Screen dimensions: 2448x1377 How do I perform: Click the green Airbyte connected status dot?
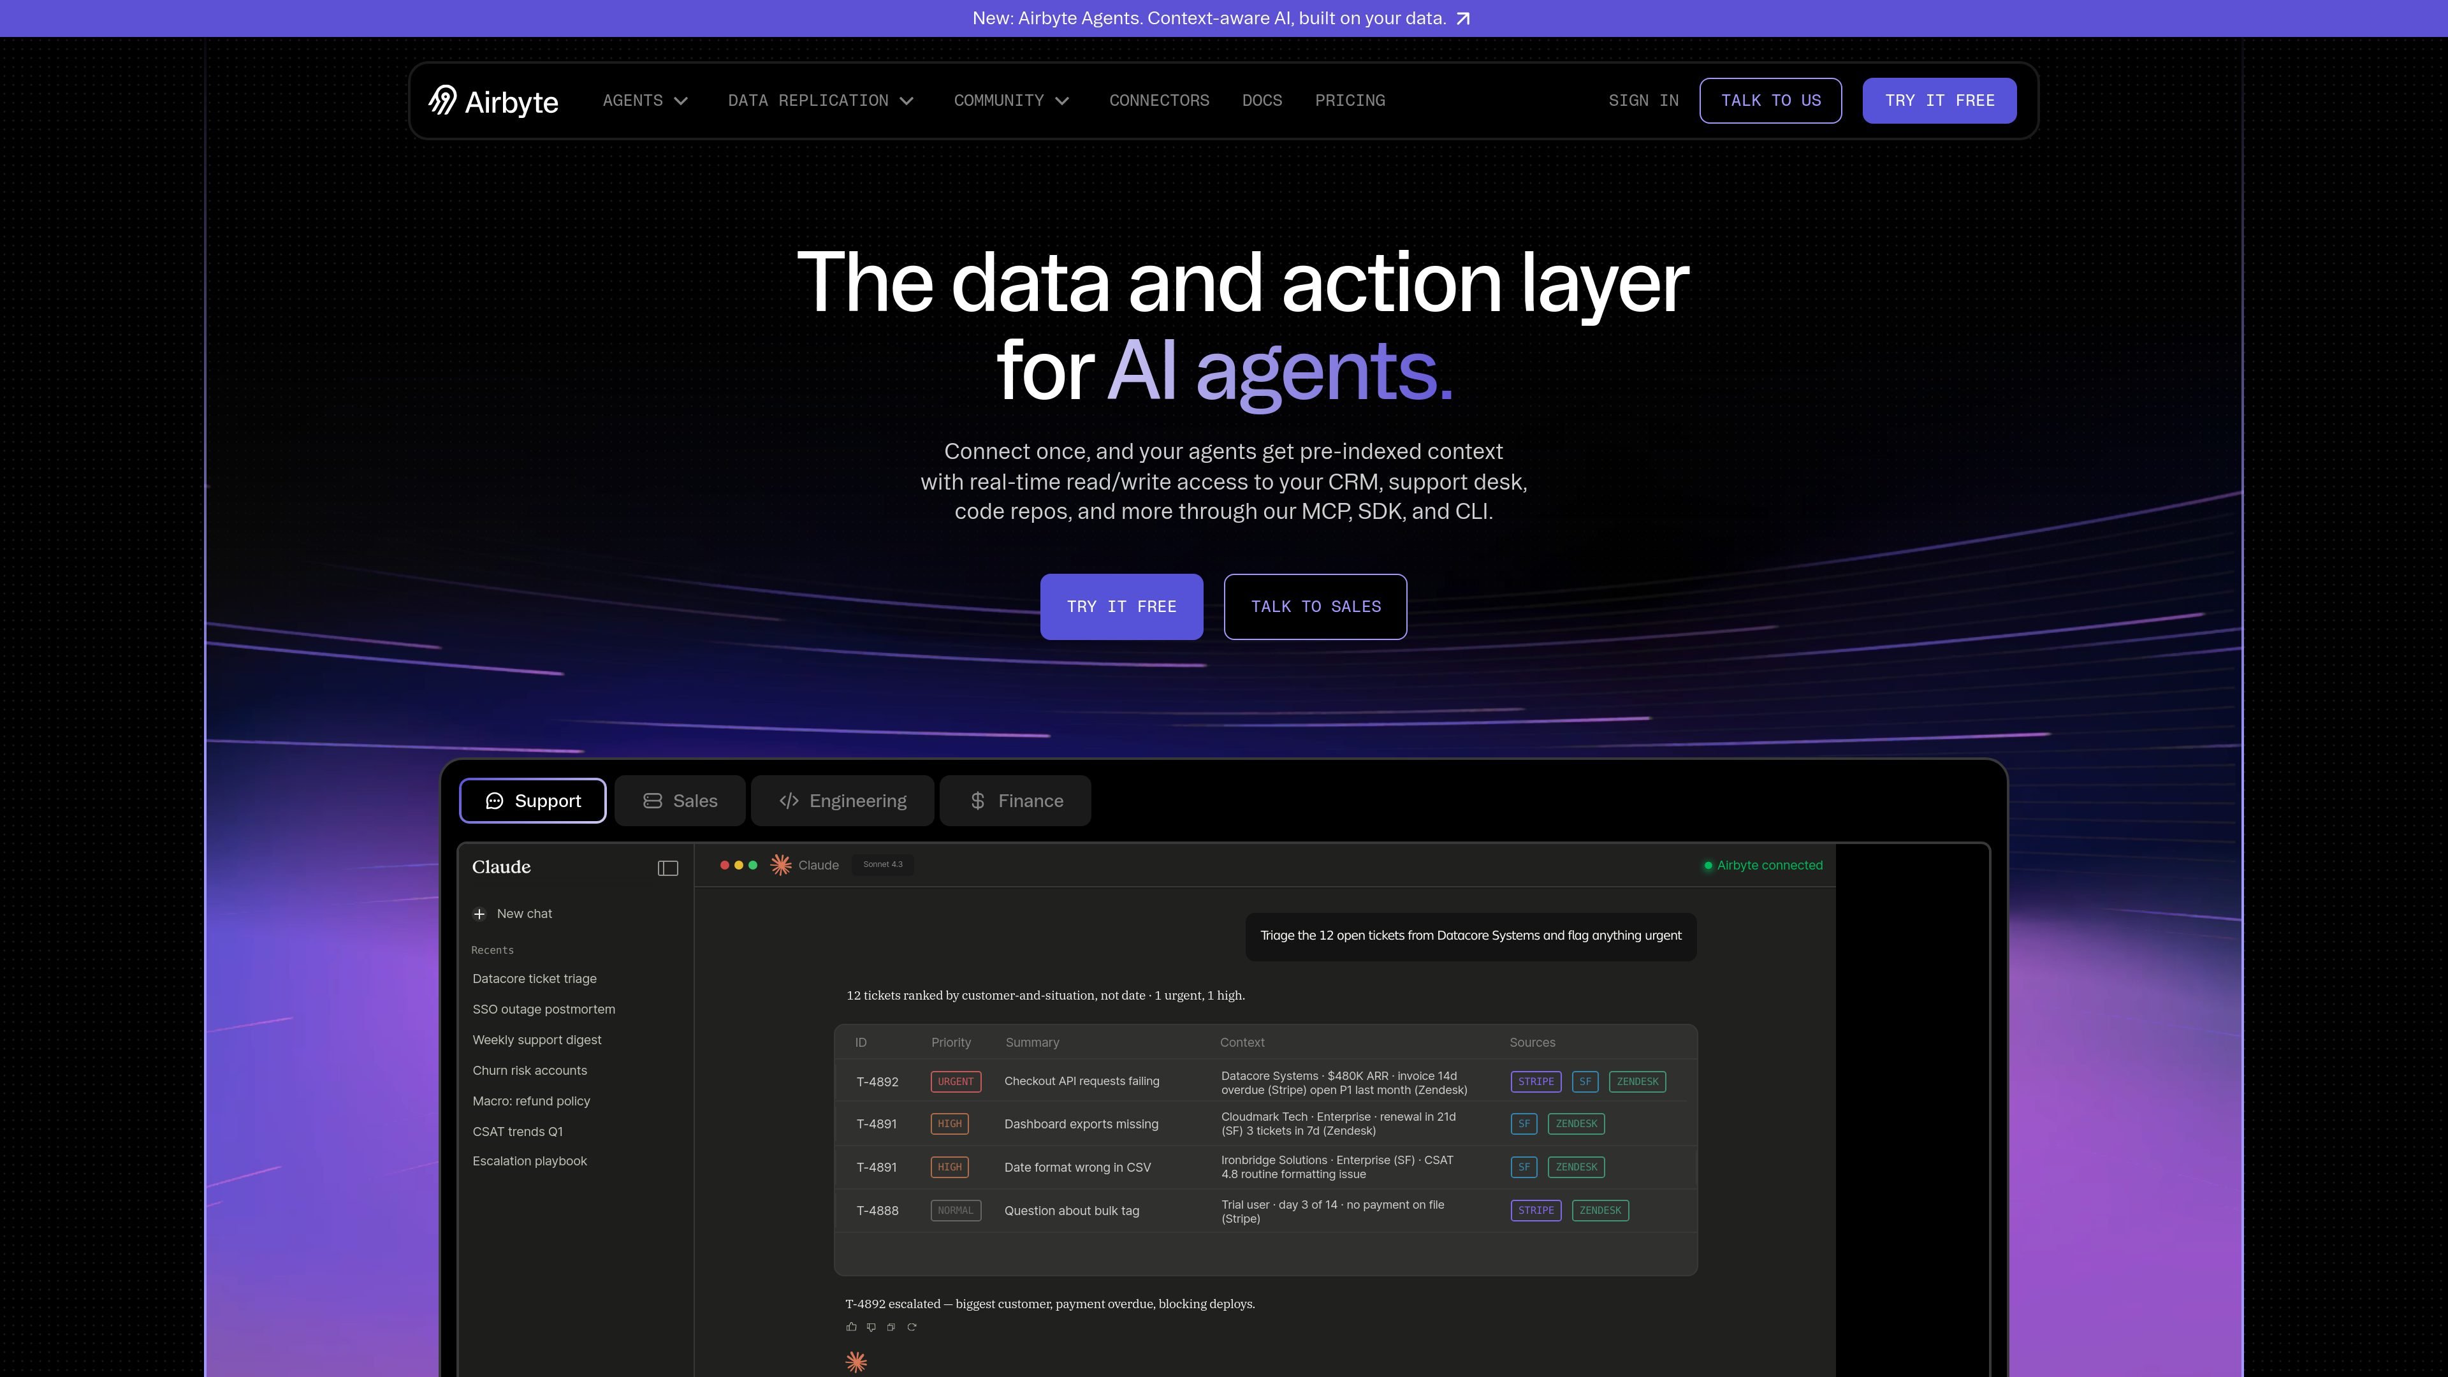coord(1708,866)
